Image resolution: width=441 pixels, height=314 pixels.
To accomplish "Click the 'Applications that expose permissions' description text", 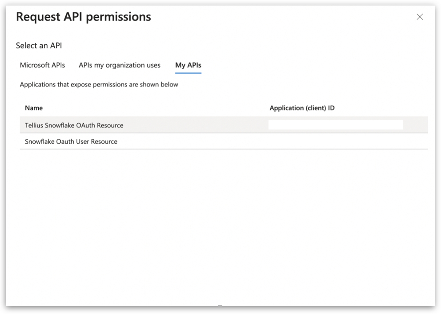I will click(99, 84).
